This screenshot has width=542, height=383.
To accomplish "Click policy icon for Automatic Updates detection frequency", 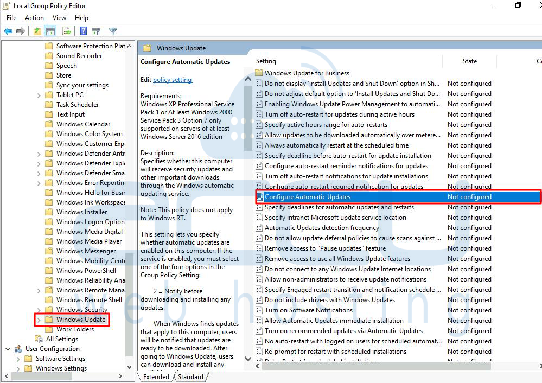I will (259, 228).
